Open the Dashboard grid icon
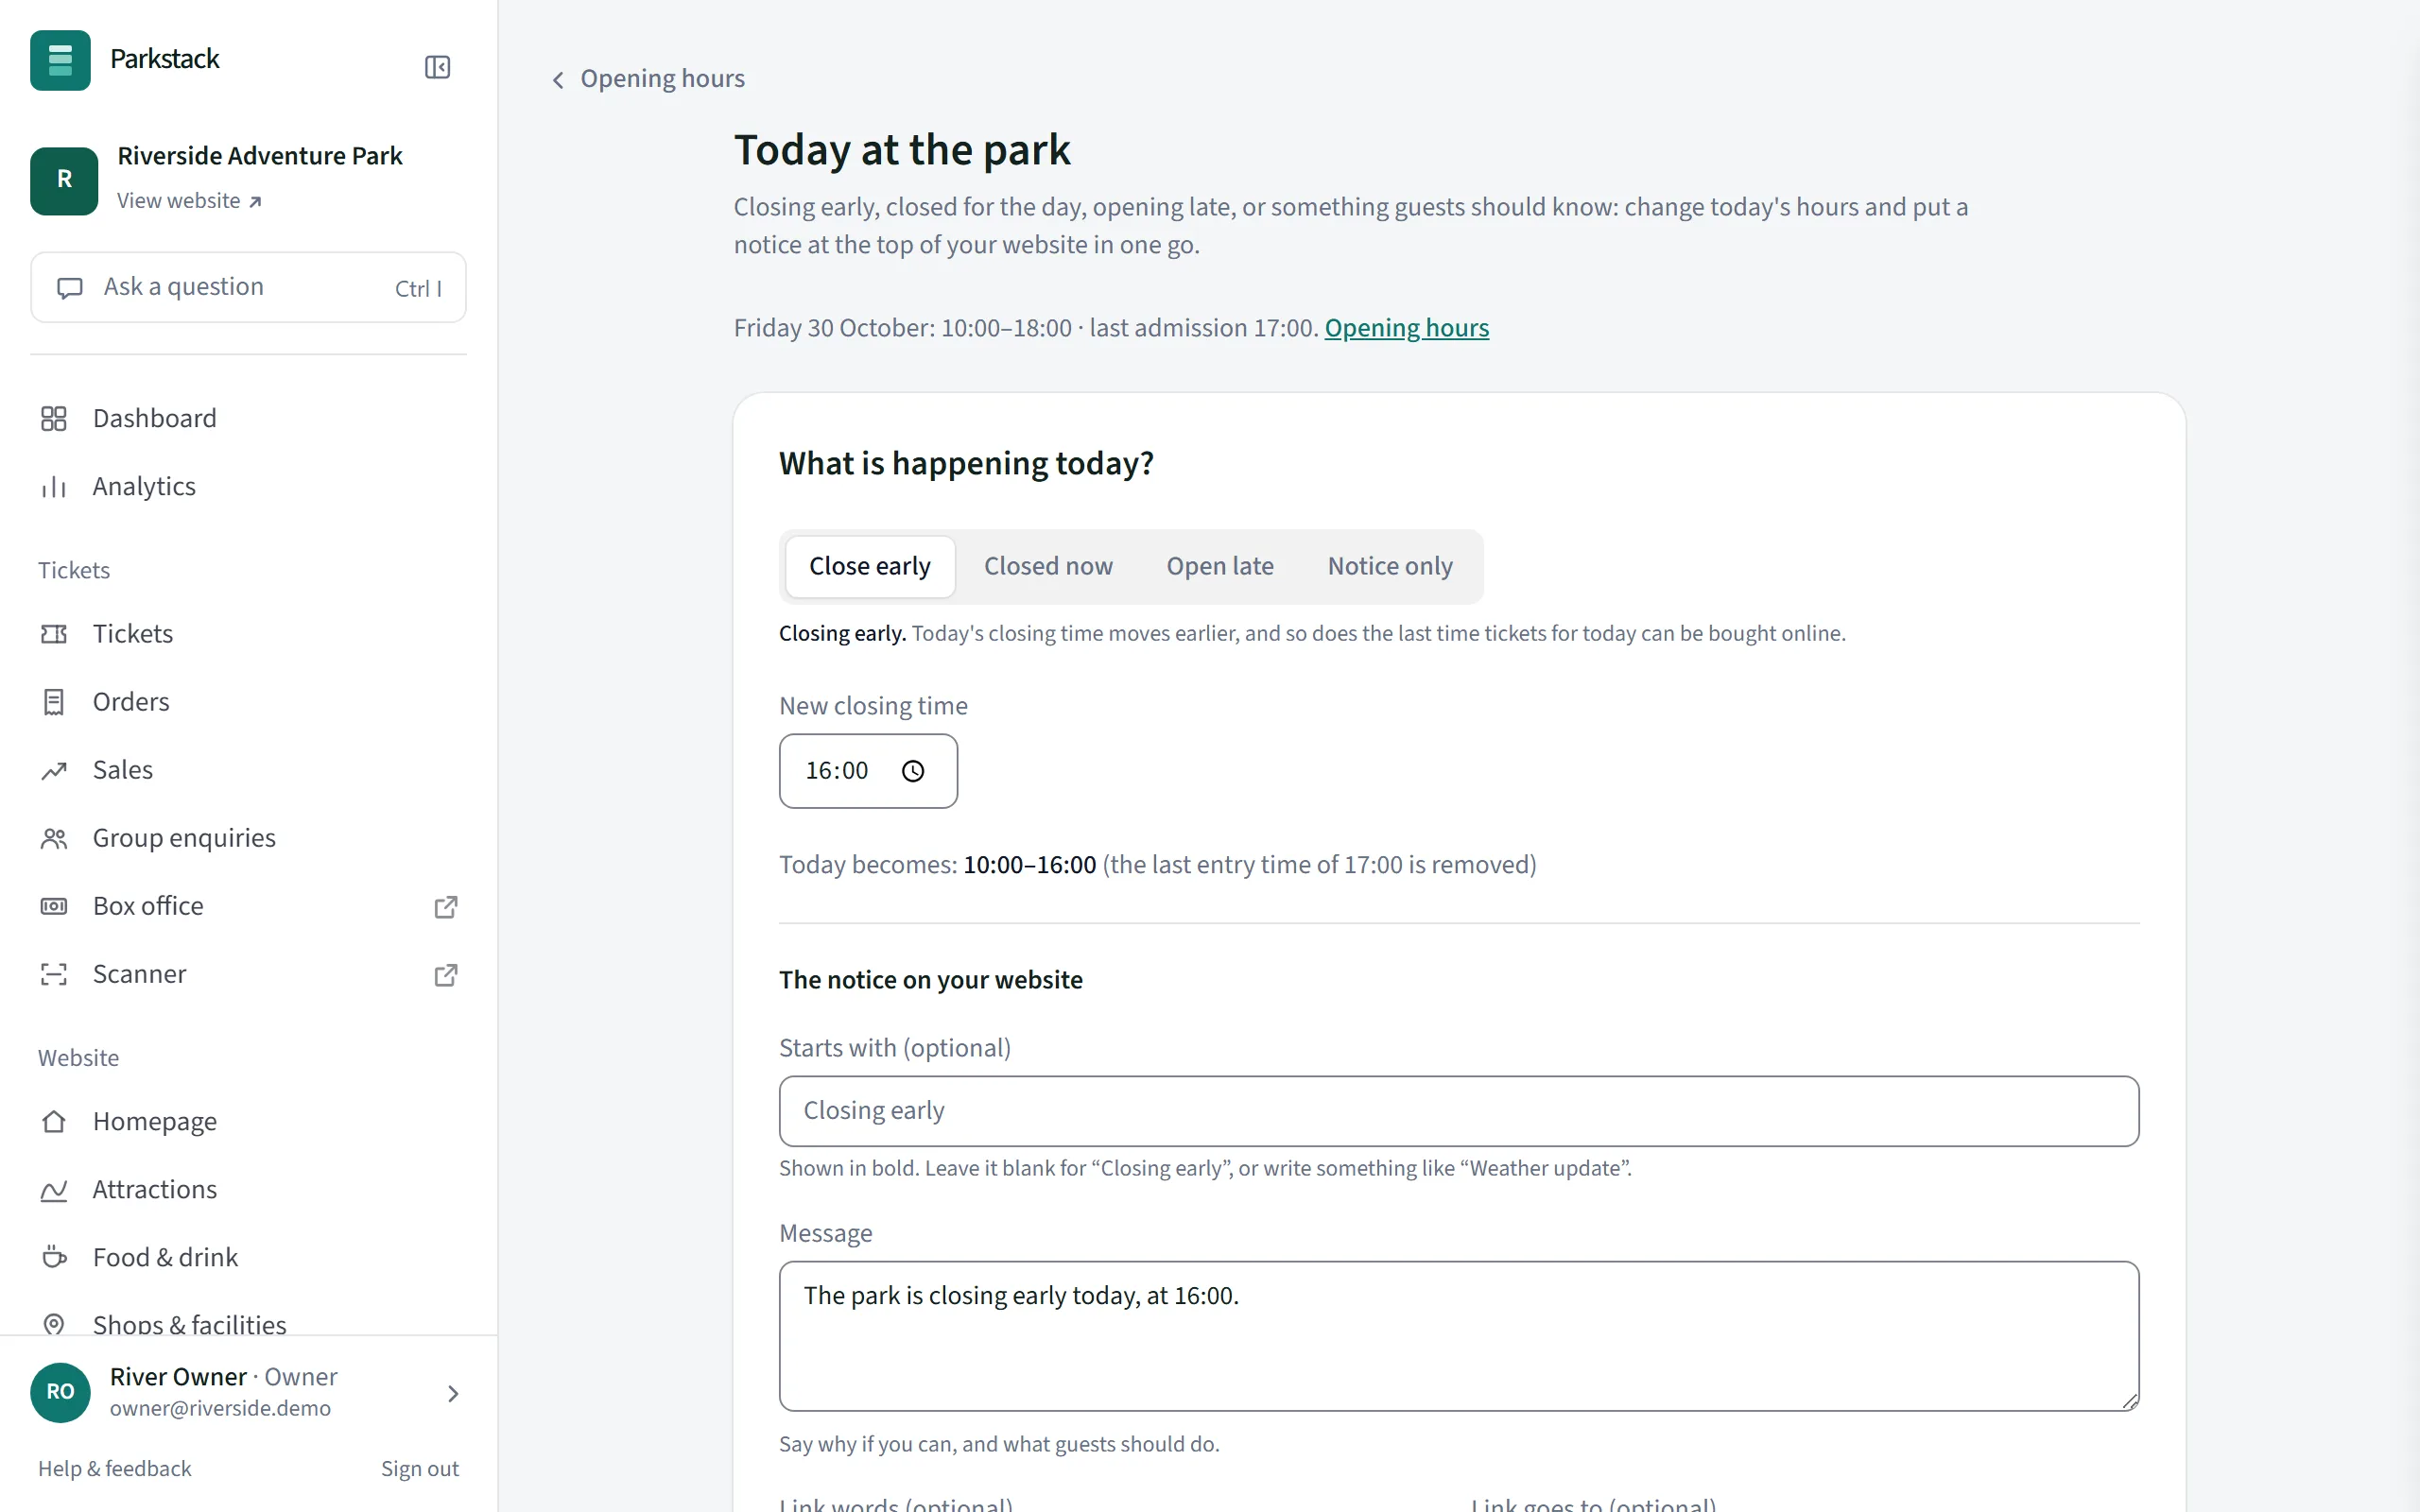The image size is (2420, 1512). pos(54,418)
